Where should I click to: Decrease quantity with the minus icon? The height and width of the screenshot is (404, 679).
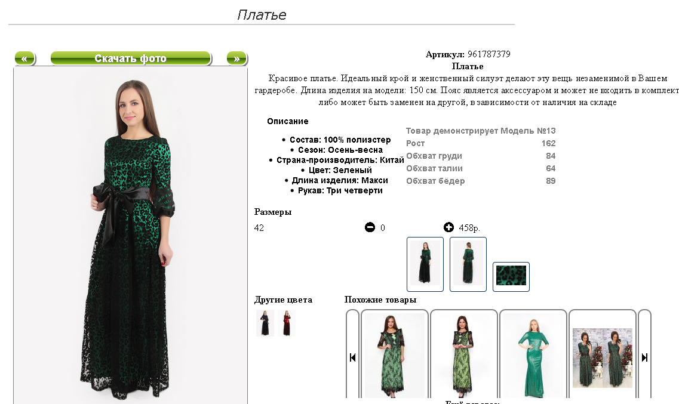[370, 227]
